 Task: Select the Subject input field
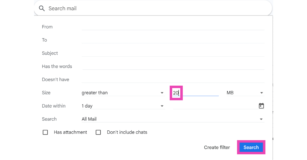[x=173, y=53]
